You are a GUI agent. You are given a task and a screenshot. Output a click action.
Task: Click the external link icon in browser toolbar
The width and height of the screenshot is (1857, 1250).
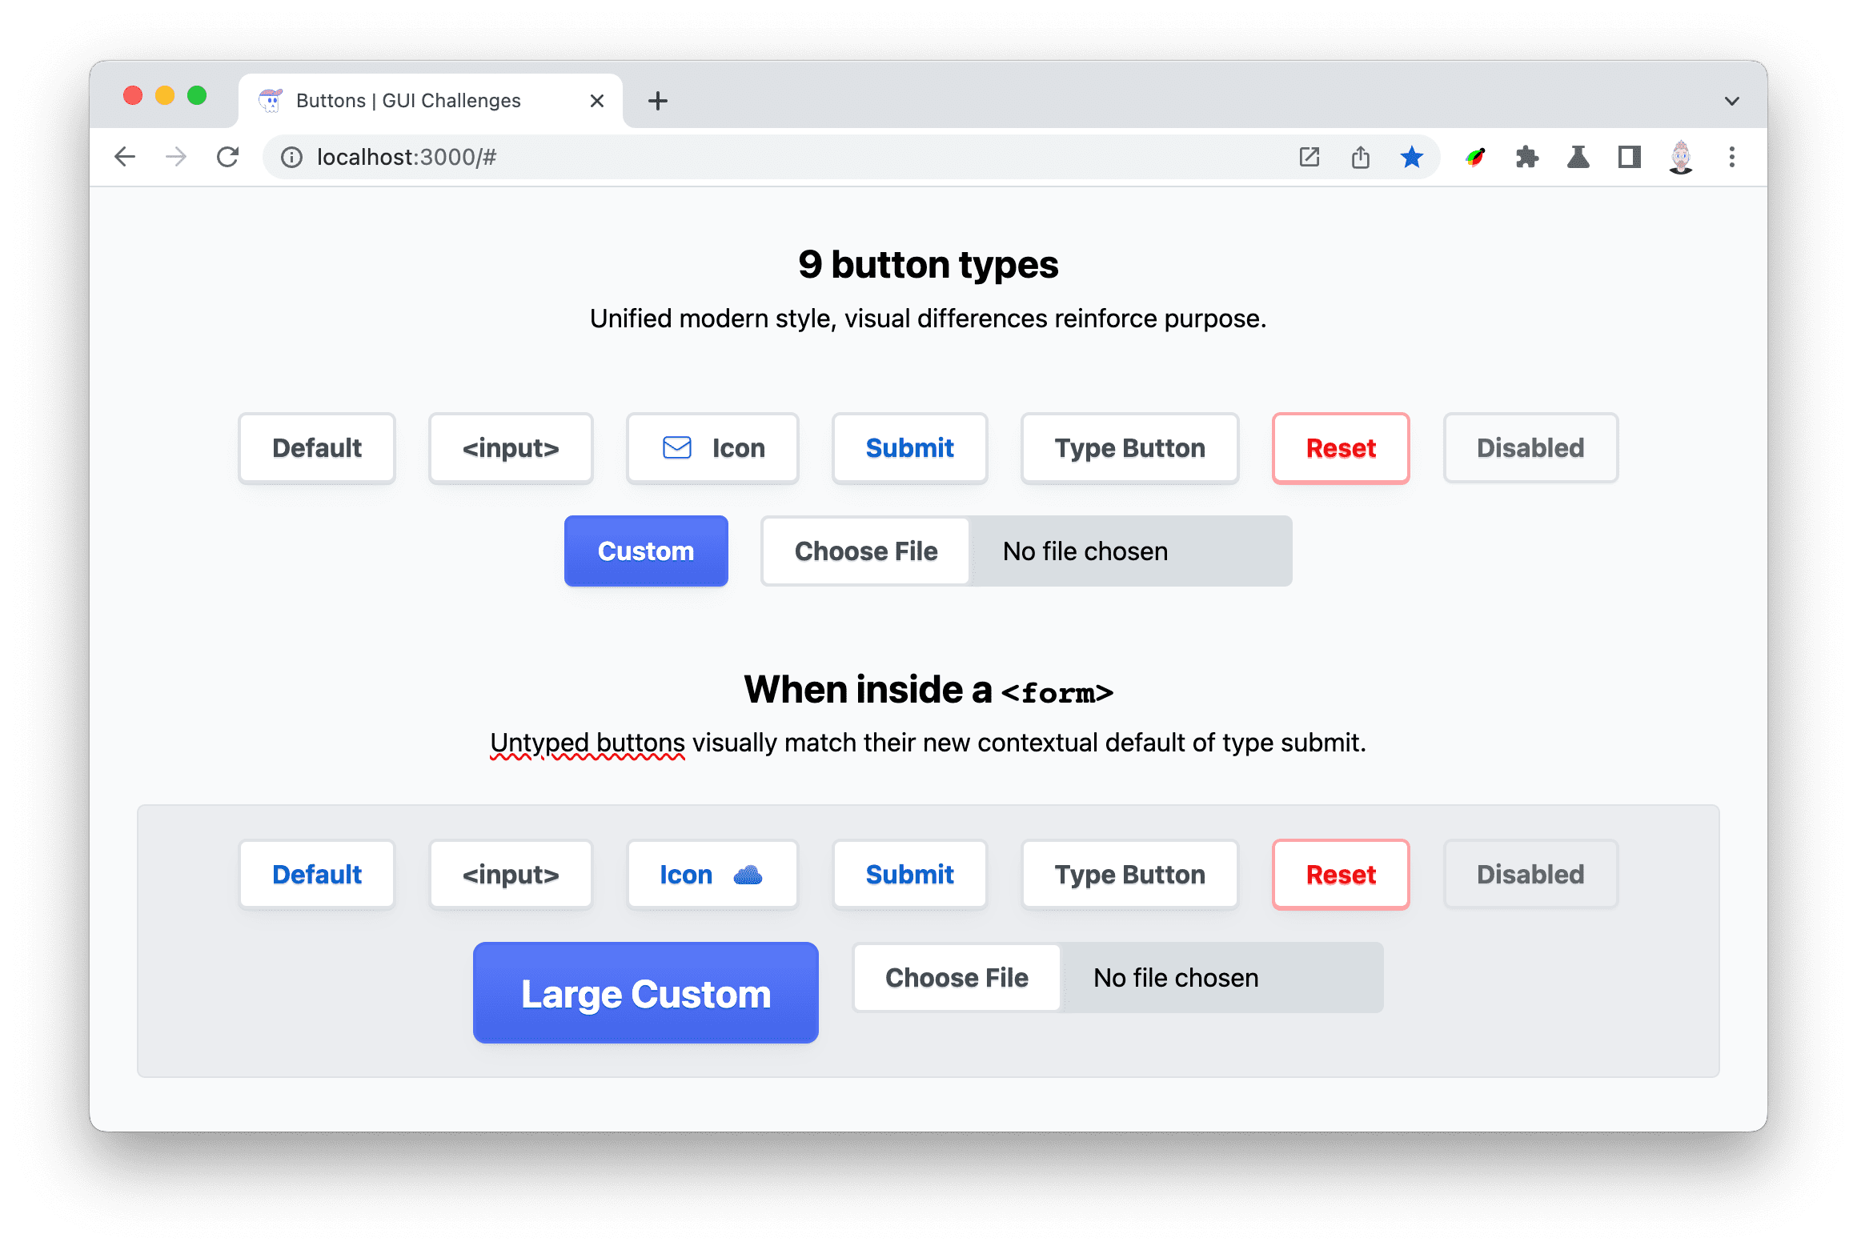click(1307, 155)
